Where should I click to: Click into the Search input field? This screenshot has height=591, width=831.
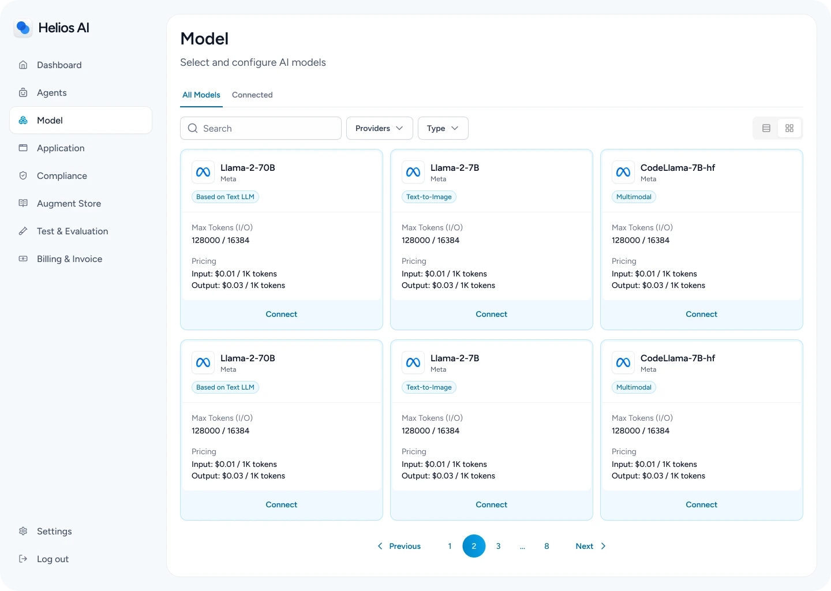(261, 128)
